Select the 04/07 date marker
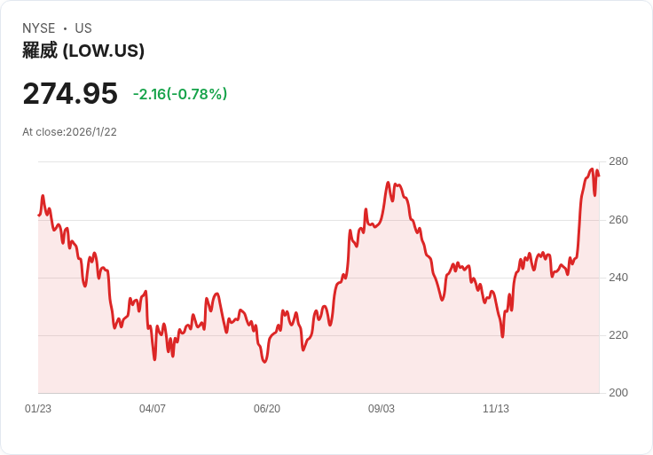Viewport: 653px width, 455px height. (x=153, y=409)
